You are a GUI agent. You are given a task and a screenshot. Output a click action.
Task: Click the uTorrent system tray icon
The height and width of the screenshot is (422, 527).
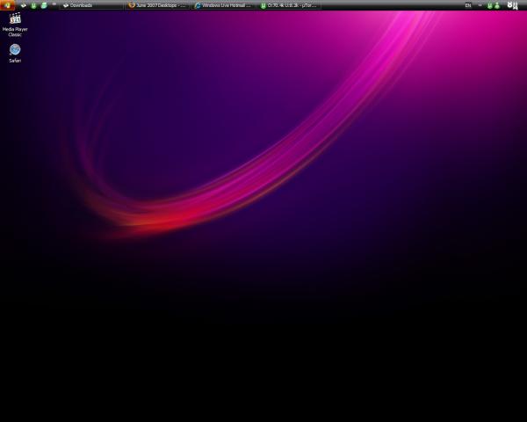(490, 6)
